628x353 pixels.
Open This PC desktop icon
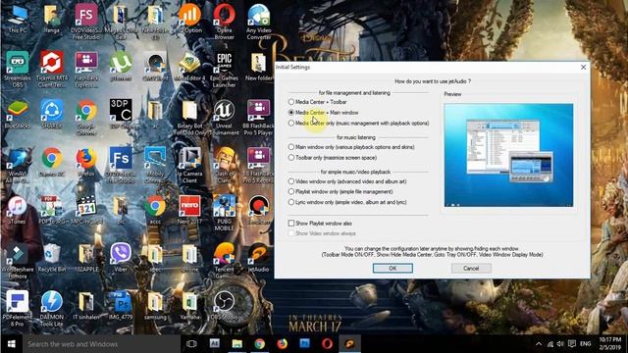click(x=18, y=18)
